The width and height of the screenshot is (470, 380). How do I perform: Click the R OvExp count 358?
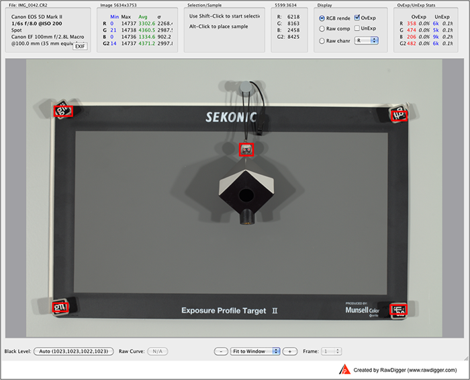pyautogui.click(x=411, y=24)
